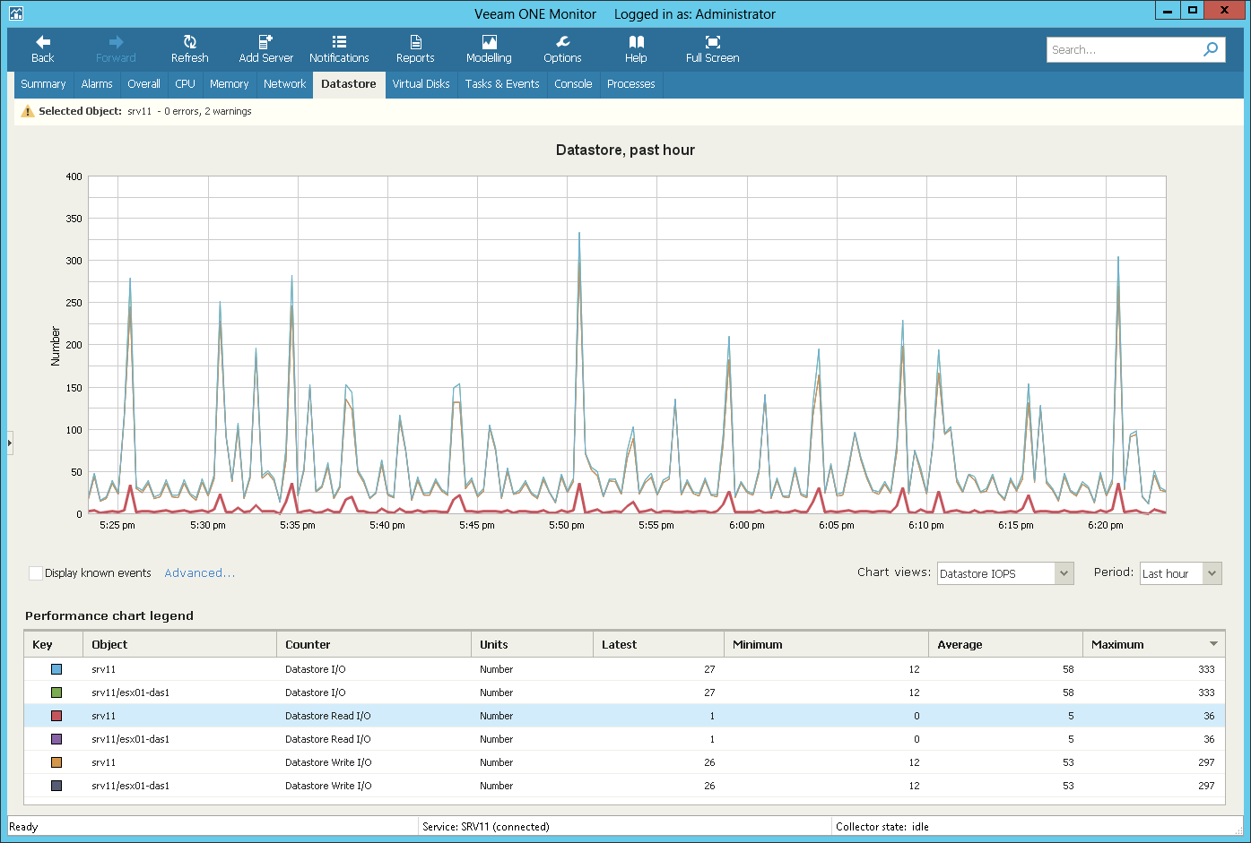Open the Alarms tab

(97, 84)
